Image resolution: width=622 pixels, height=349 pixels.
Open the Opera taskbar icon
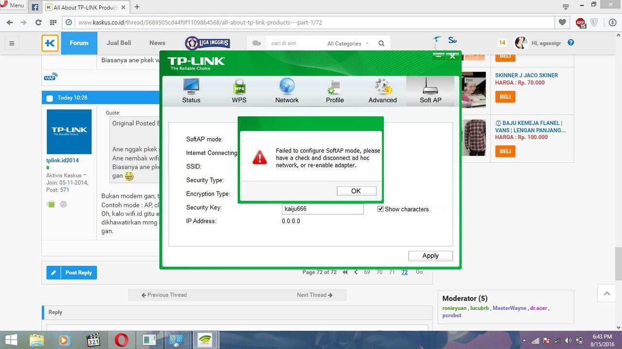pos(121,340)
